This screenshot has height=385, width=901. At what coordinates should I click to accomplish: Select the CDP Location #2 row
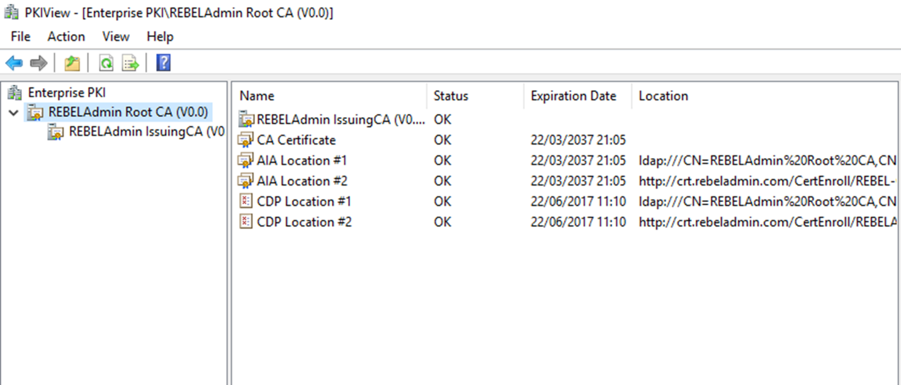click(x=566, y=222)
